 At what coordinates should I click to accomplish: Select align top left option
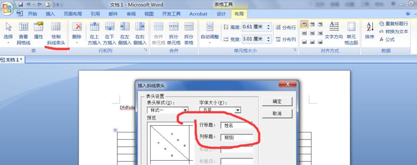tap(305, 24)
